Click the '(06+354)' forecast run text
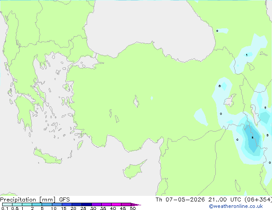272x210 pixels. click(x=258, y=200)
